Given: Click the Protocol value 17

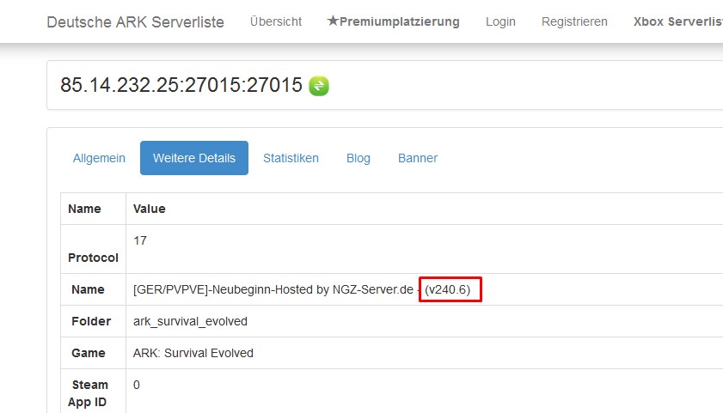Looking at the screenshot, I should [140, 240].
